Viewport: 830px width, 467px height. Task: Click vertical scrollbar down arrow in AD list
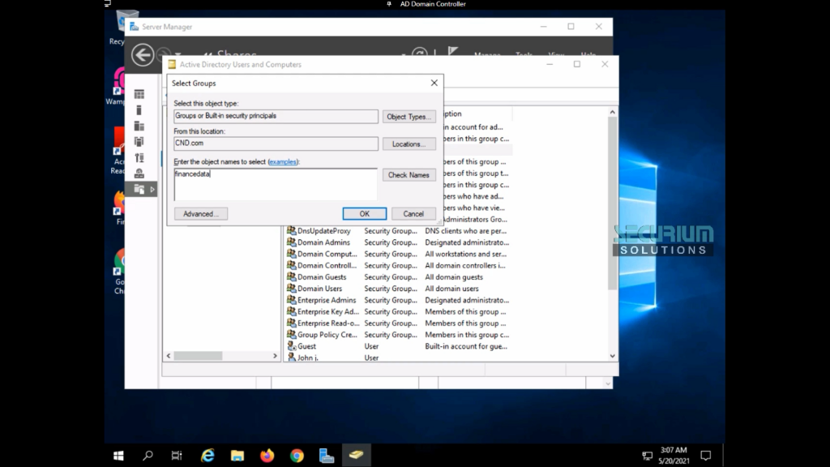pyautogui.click(x=613, y=357)
